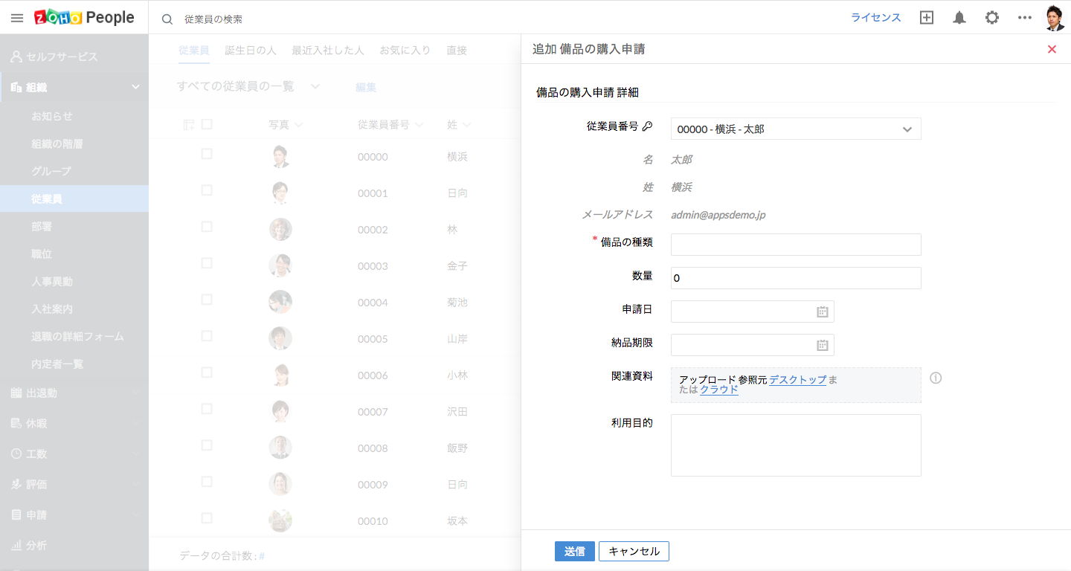Check the box for employee 00000
Viewport: 1071px width, 571px height.
207,154
